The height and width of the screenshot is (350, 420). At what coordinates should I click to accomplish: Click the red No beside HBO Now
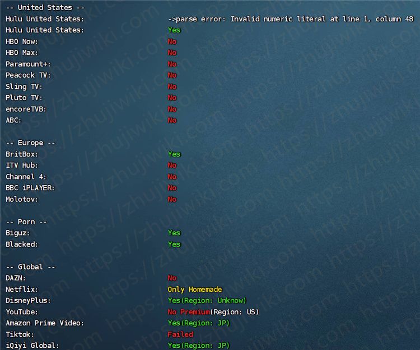click(172, 41)
